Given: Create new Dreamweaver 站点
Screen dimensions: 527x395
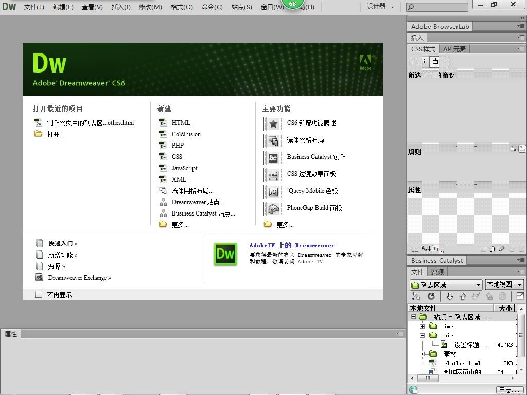Looking at the screenshot, I should (198, 202).
